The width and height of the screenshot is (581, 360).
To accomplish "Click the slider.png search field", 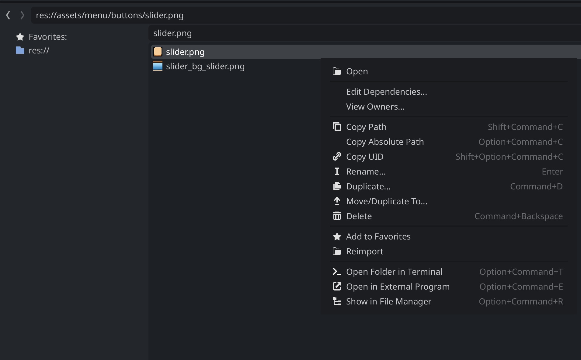I will 274,33.
